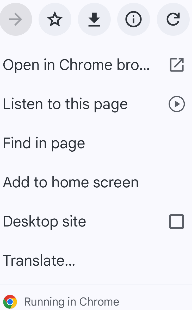Select the "Desktop site" text label
Viewport: 192px width, 310px height.
pyautogui.click(x=44, y=222)
